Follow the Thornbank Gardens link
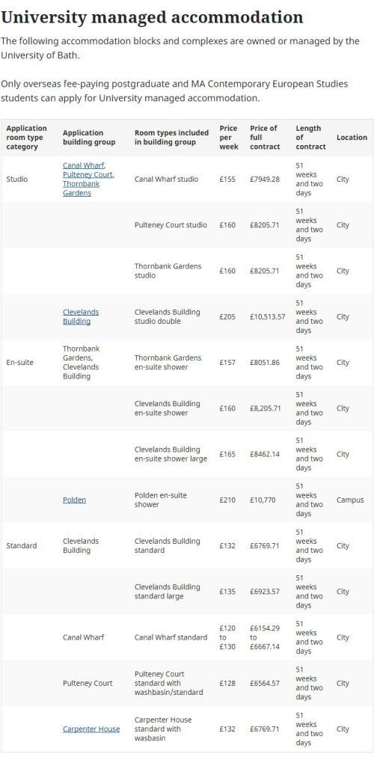Image resolution: width=374 pixels, height=757 pixels. click(x=81, y=189)
